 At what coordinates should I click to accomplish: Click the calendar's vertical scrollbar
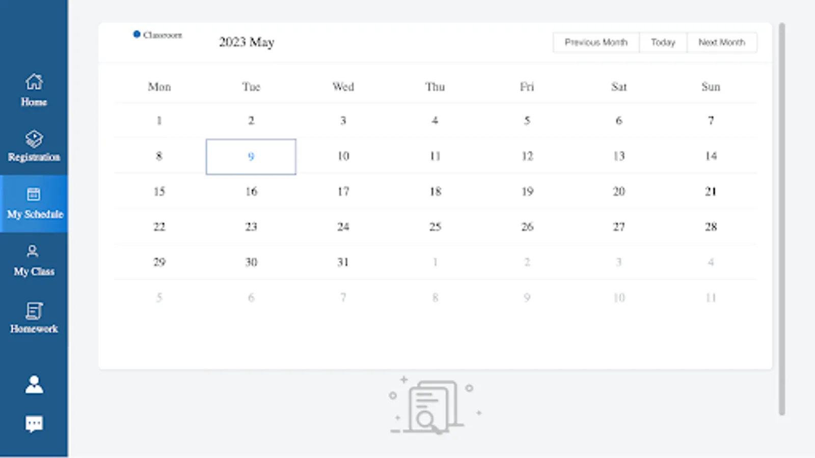coord(781,219)
